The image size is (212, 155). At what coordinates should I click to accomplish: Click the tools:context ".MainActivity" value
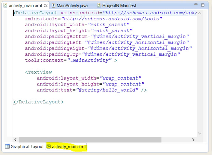89,60
